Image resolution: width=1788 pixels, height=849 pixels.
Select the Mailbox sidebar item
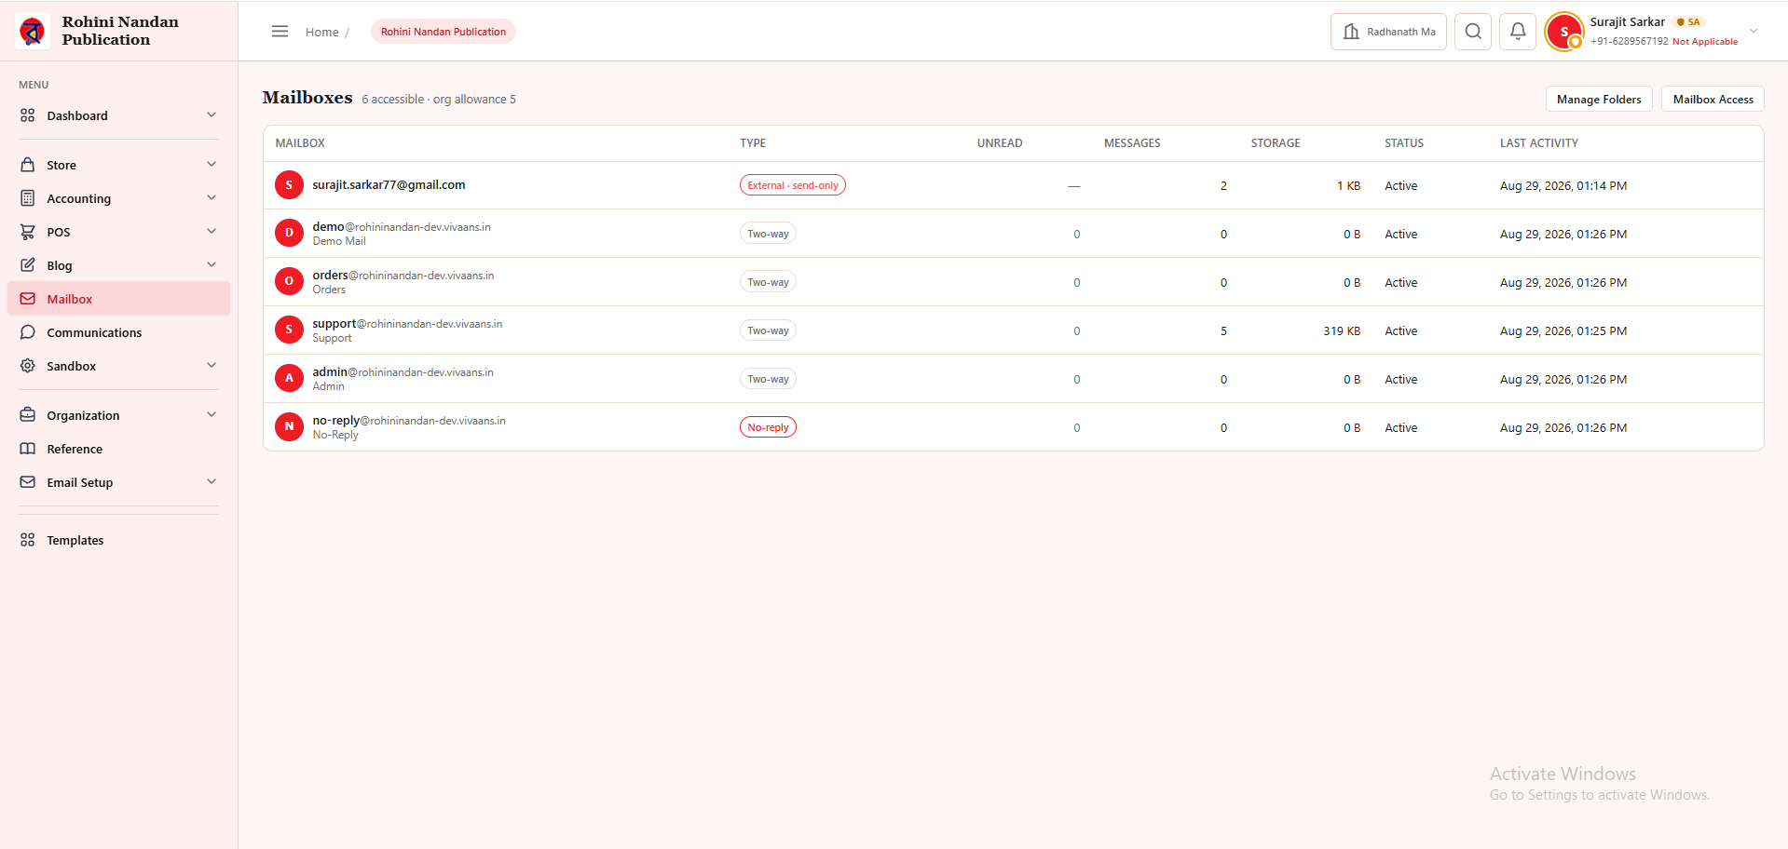click(x=118, y=299)
